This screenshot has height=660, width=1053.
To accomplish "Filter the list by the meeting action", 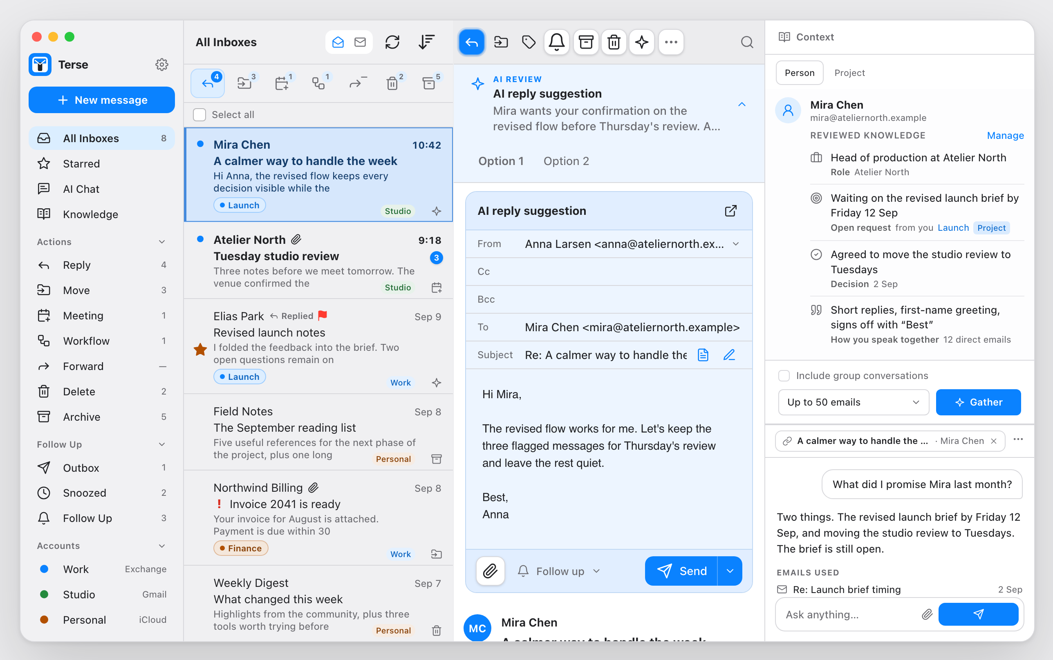I will click(x=282, y=82).
